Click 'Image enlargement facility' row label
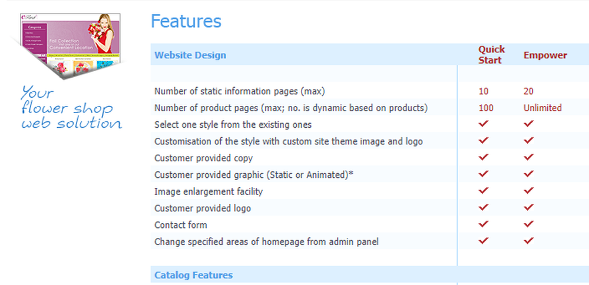 (209, 191)
